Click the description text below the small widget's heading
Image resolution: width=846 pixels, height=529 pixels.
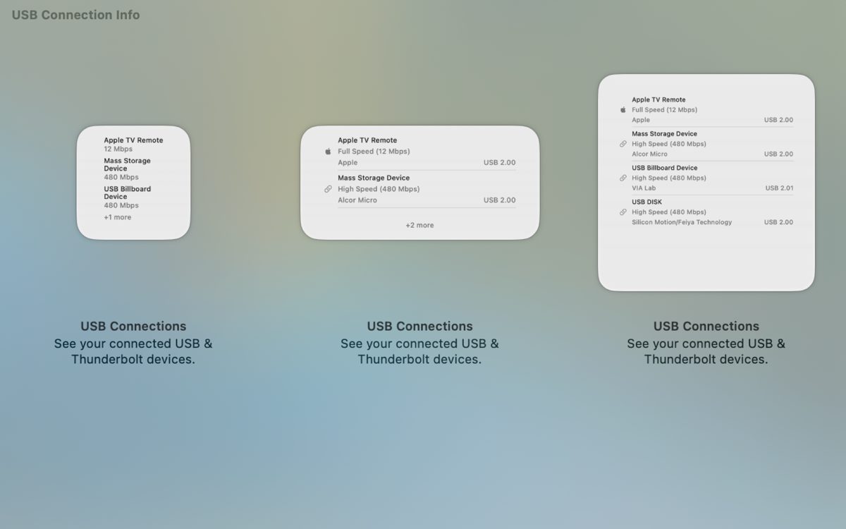tap(133, 351)
